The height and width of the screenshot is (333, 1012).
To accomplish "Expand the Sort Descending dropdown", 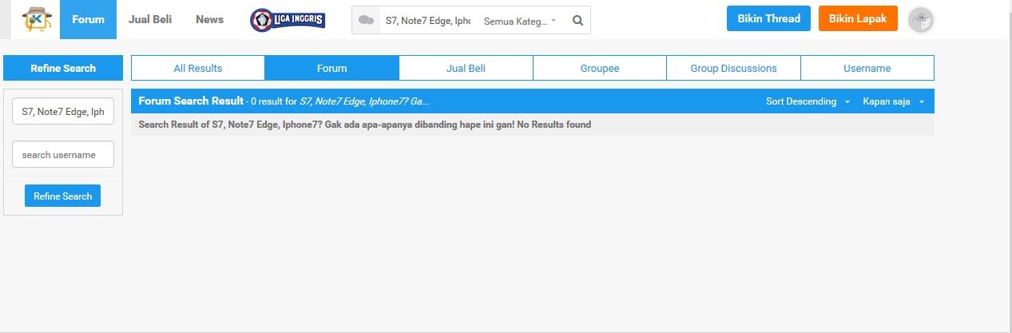I will [808, 101].
